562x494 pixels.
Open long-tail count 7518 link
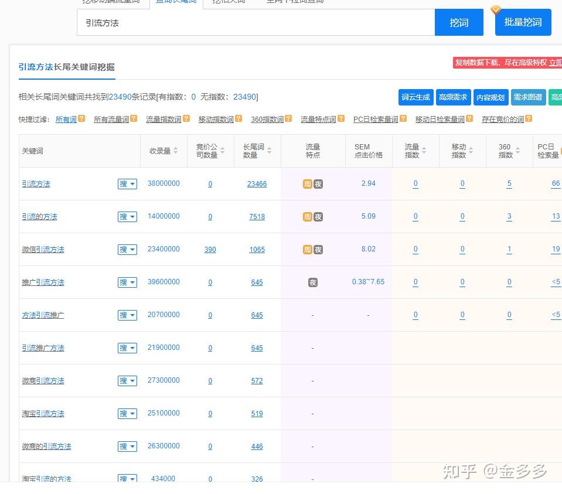click(257, 217)
